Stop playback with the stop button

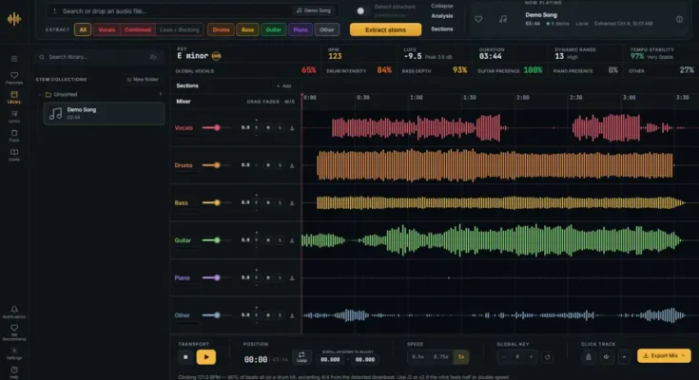point(185,357)
